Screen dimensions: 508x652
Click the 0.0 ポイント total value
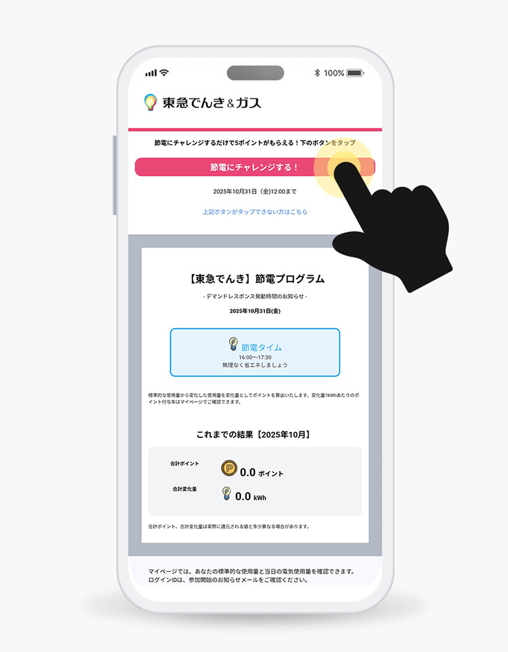click(x=262, y=473)
